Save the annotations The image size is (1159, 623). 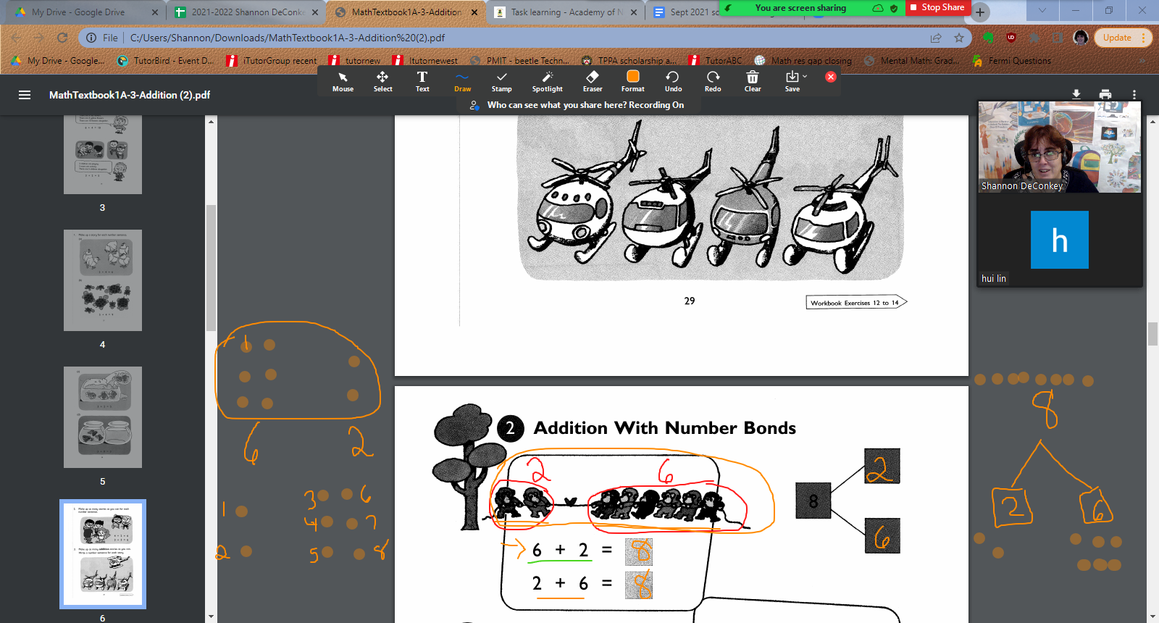tap(792, 82)
